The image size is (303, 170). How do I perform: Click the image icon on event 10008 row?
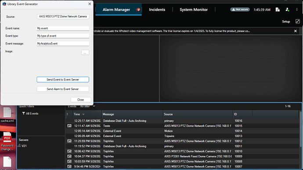pos(69,161)
